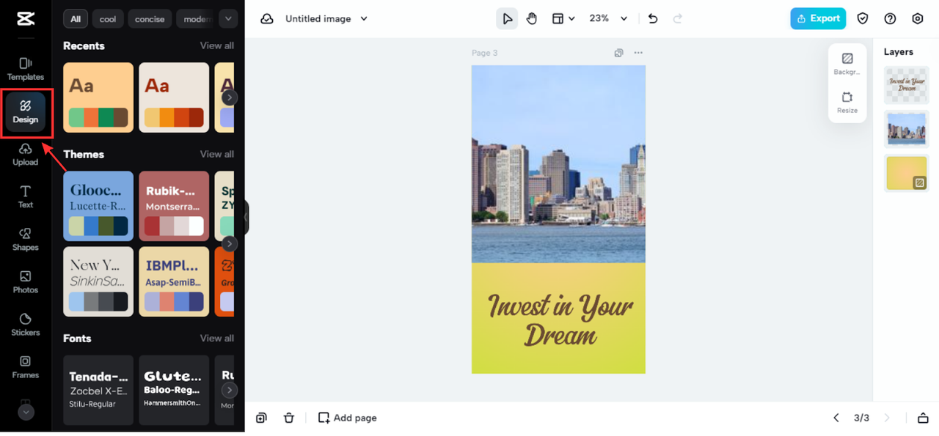Show next Recents with arrow

(230, 97)
